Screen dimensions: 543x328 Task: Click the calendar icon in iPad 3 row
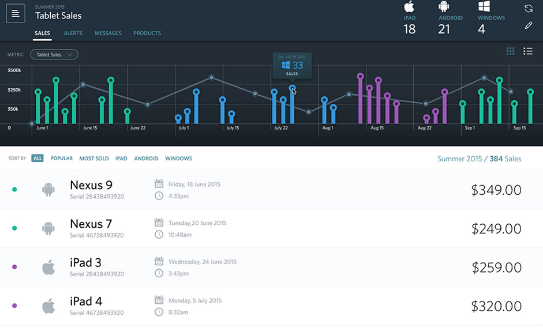pyautogui.click(x=159, y=261)
